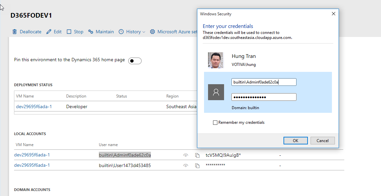Open the Deallocate menu item
This screenshot has height=196, width=381.
tap(30, 32)
